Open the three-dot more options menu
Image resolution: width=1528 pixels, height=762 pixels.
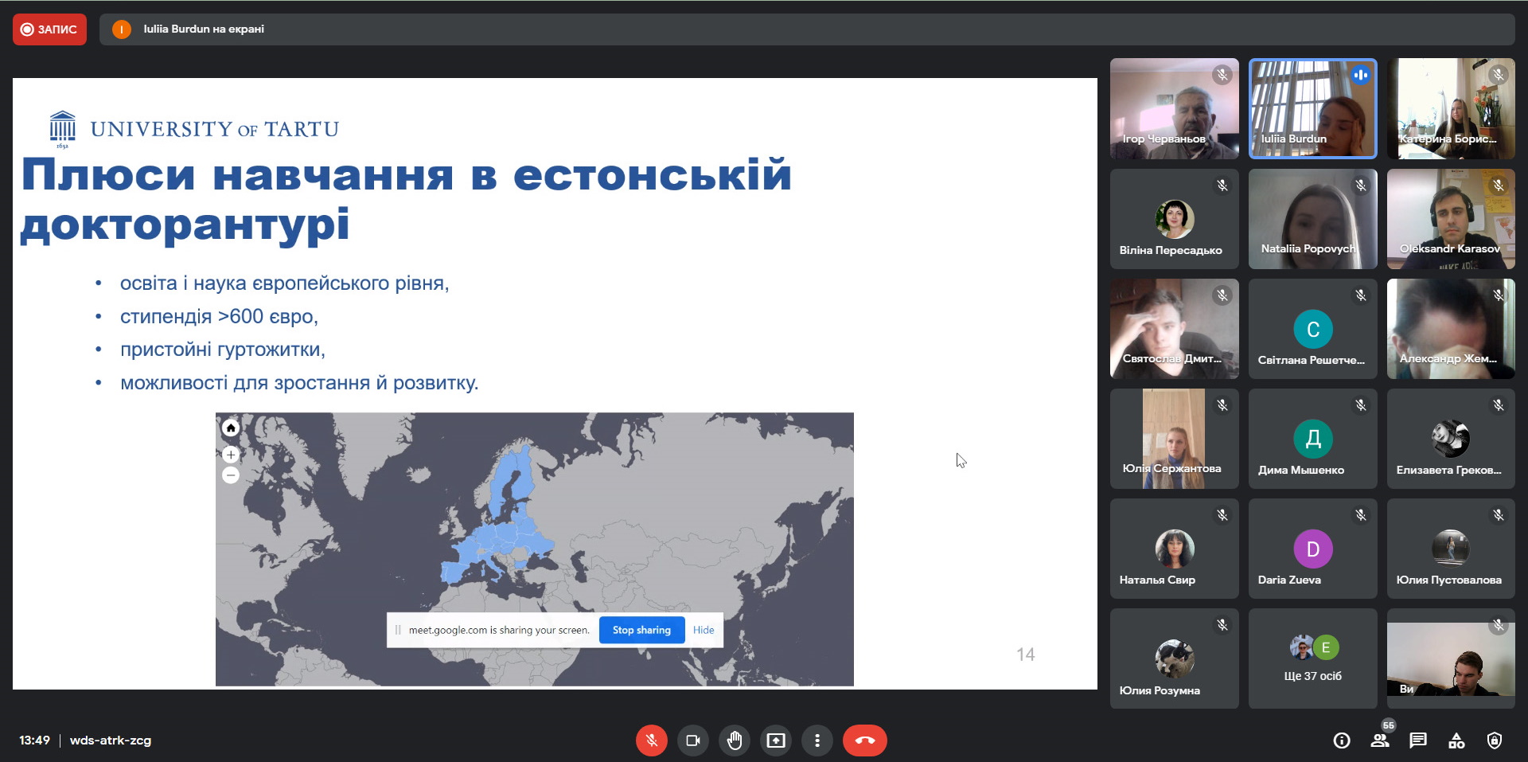point(817,741)
